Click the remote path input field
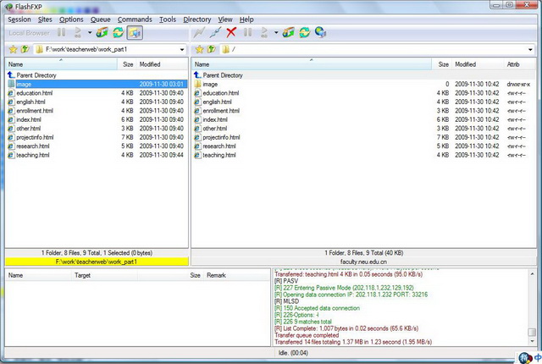542x364 pixels. coord(379,50)
